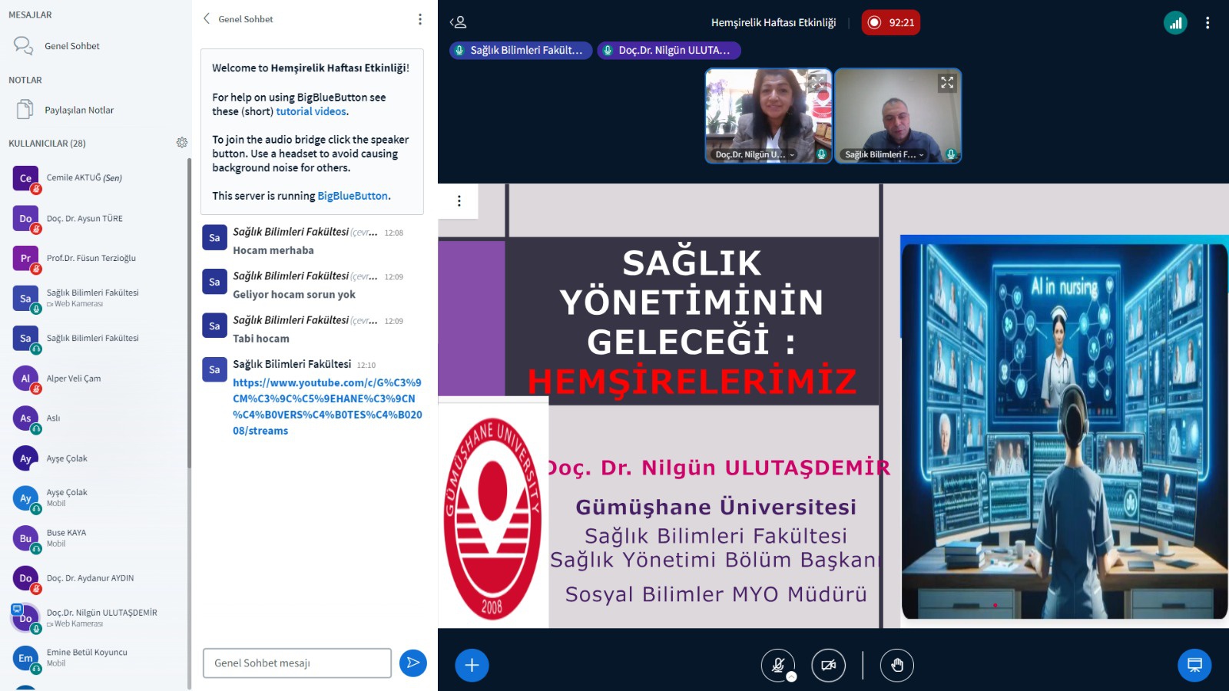
Task: Open presentation three-dot options menu
Action: [459, 201]
